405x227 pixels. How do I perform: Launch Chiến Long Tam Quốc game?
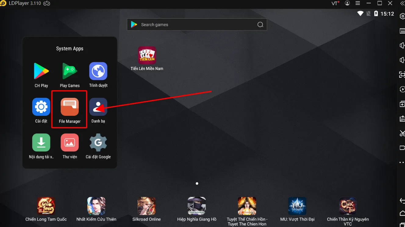pos(46,206)
